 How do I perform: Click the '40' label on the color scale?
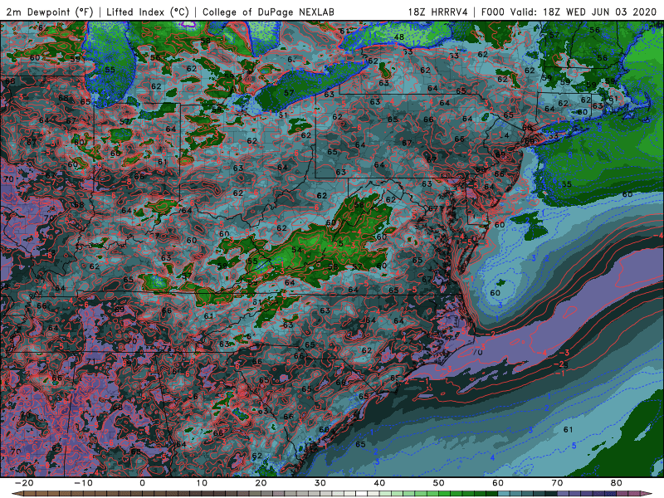[x=379, y=483]
